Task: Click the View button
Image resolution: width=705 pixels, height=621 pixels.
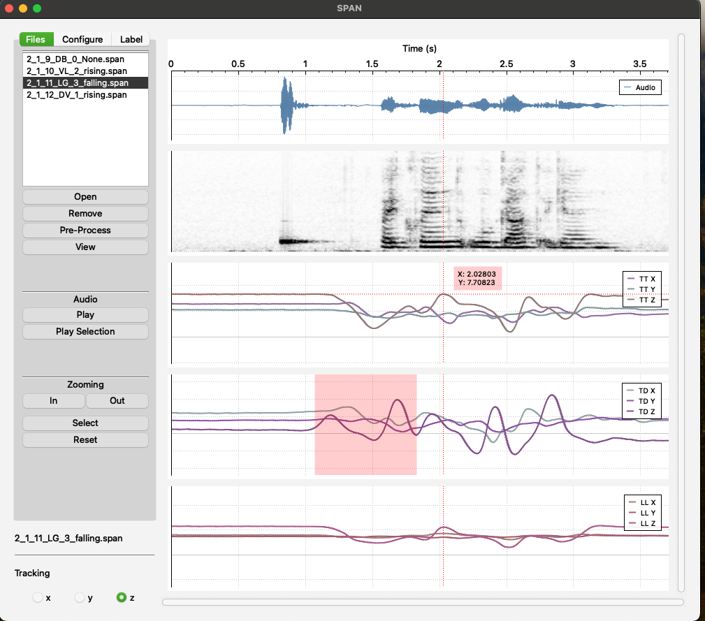Action: click(x=85, y=247)
